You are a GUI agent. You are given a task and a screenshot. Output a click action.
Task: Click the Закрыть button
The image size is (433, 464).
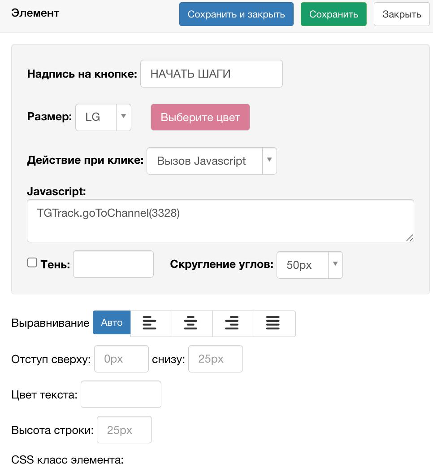click(401, 14)
